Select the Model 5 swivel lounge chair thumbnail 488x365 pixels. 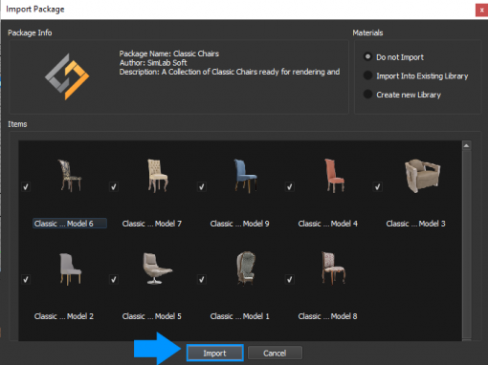(157, 268)
